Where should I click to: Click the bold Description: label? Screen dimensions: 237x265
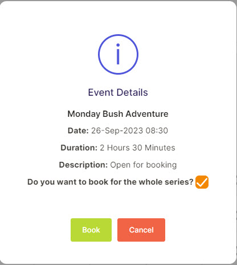83,165
